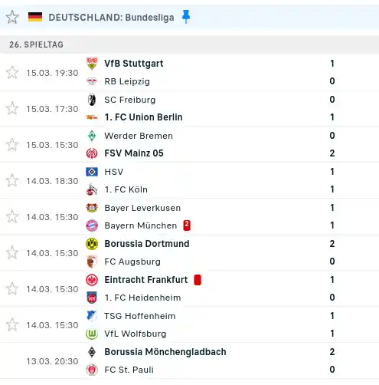Open Borussia Mönchengladbach vs St. Pauli match
This screenshot has width=379, height=385.
pos(189,360)
